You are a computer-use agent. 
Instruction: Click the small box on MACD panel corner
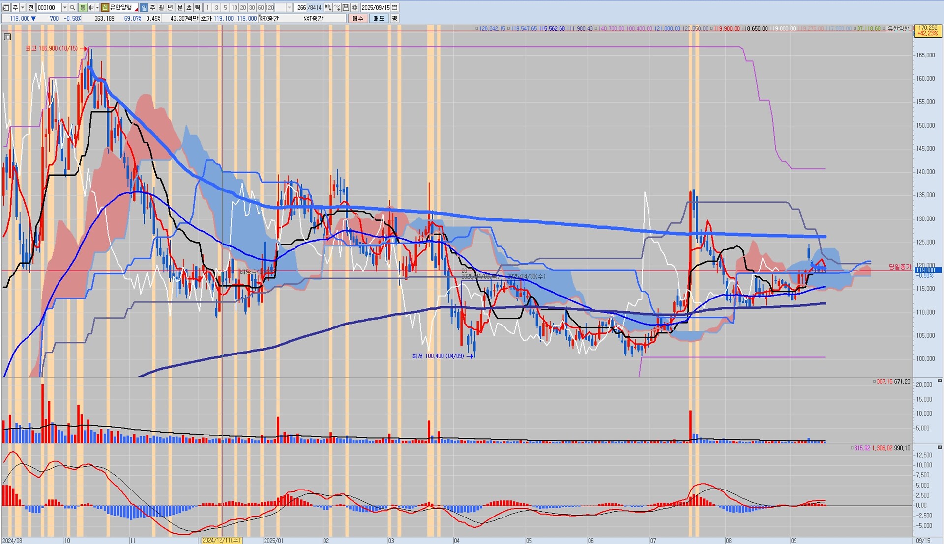pos(940,448)
